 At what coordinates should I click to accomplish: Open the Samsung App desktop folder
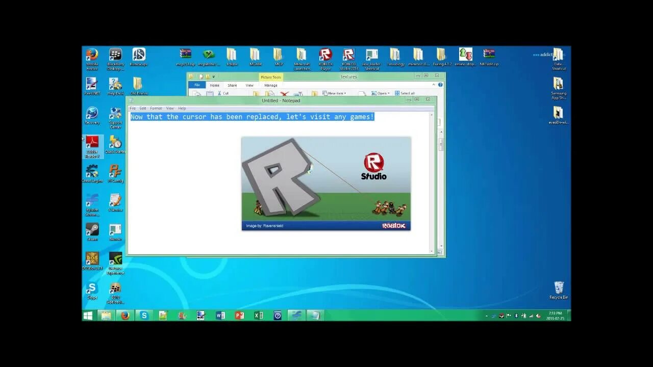(x=558, y=88)
